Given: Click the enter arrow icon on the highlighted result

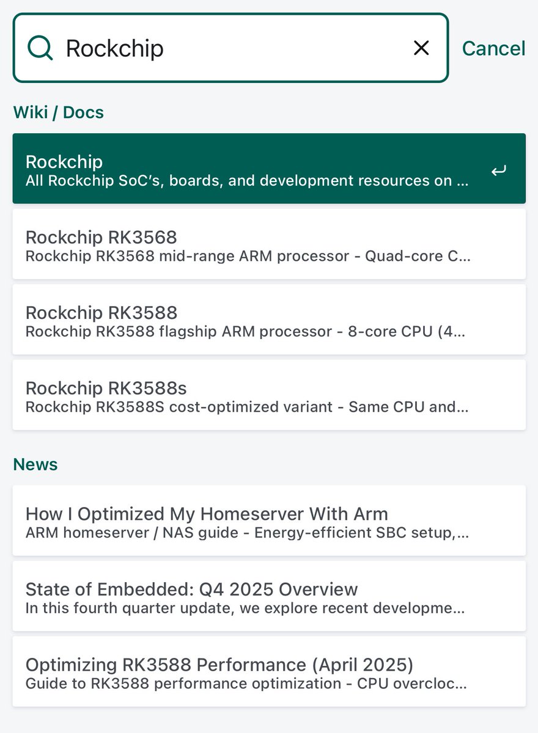Looking at the screenshot, I should click(499, 171).
